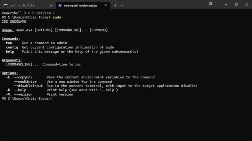Screen dimensions: 252x141
Task: Switch to the コマンド プロンプト tab
Action: coord(28,5)
